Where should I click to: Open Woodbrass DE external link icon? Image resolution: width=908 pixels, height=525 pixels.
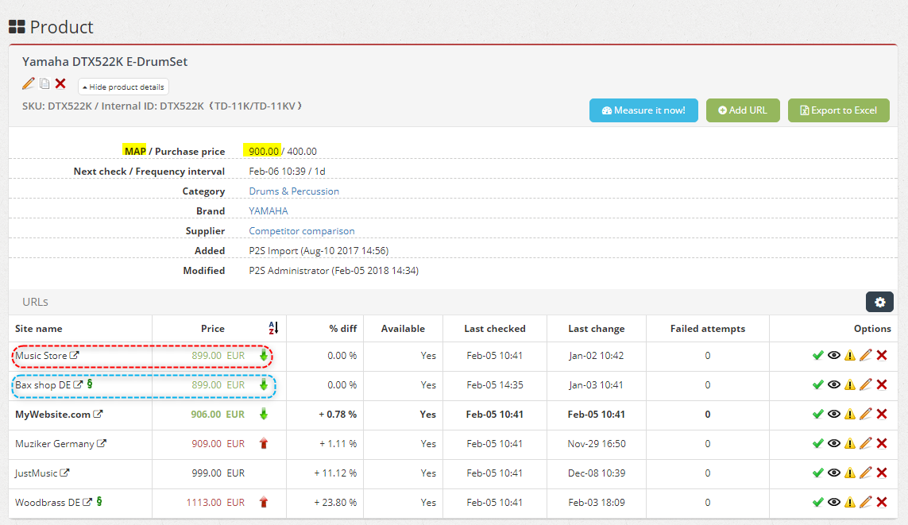click(x=87, y=503)
